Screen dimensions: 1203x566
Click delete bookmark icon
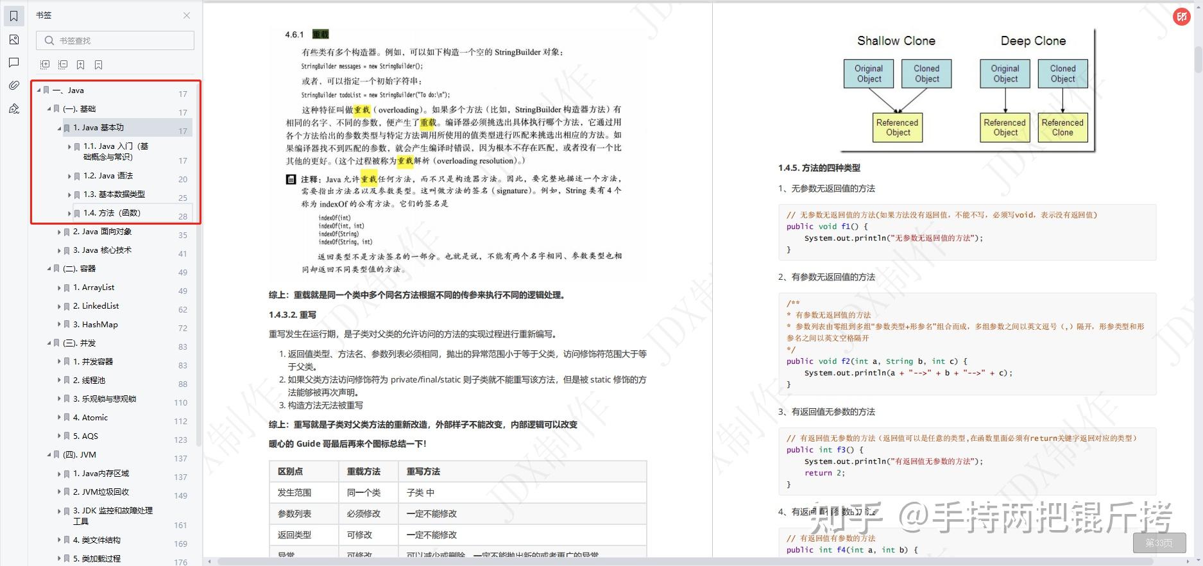99,65
